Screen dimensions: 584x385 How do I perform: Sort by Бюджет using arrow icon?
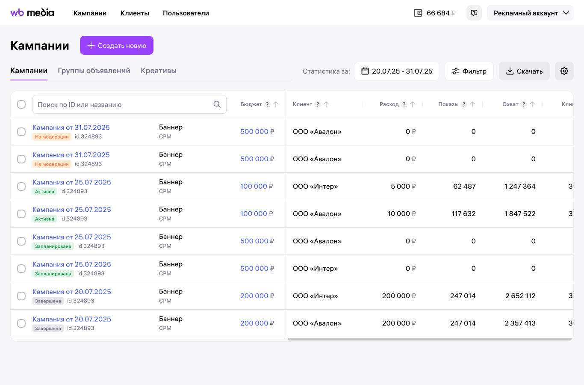(276, 104)
